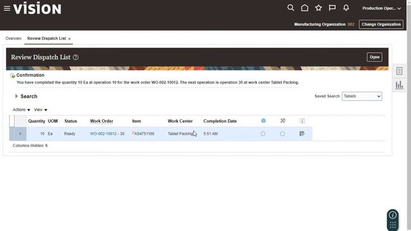
Task: Open Favorites star icon
Action: pos(319,8)
